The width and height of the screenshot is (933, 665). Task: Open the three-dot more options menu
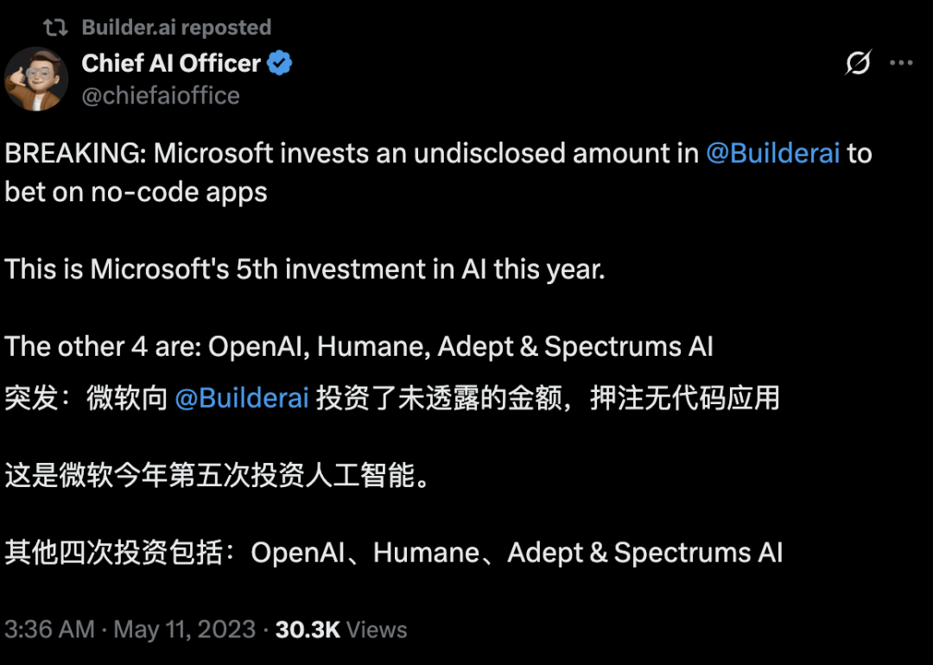901,63
